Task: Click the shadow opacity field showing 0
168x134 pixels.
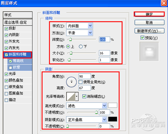Action: click(104, 126)
